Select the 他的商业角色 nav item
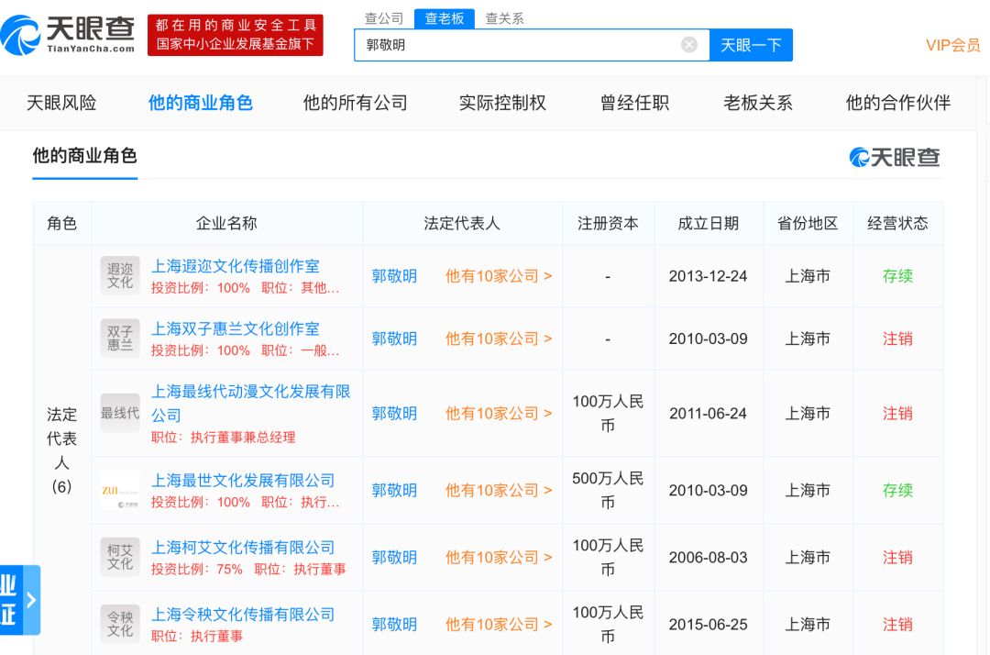The height and width of the screenshot is (655, 990). click(x=200, y=103)
